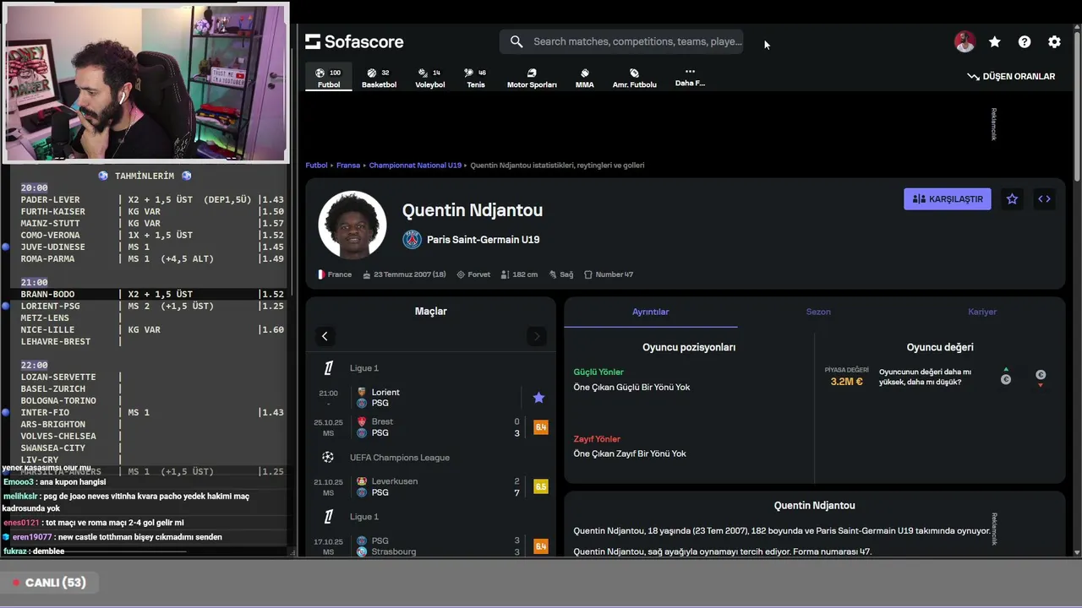Switch to the Kariyer tab
The height and width of the screenshot is (608, 1082).
click(982, 312)
